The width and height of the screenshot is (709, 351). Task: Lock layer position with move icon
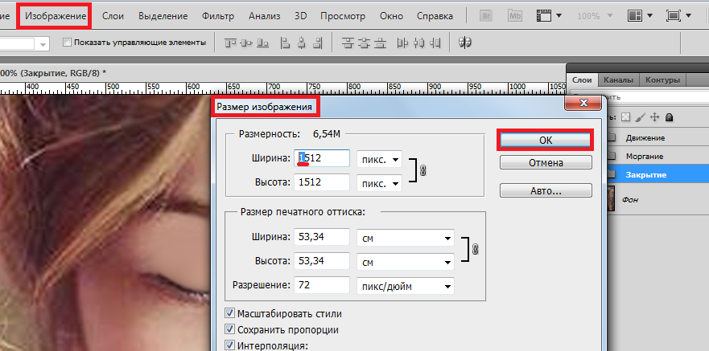click(654, 117)
